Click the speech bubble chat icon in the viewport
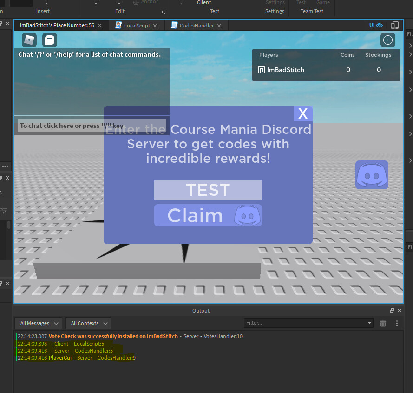Screen dimensions: 413x393 pos(49,40)
